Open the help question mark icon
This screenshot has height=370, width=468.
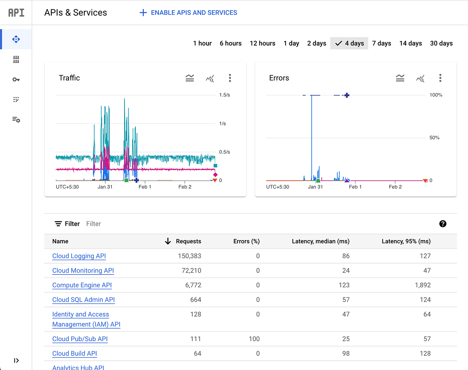[x=443, y=224]
